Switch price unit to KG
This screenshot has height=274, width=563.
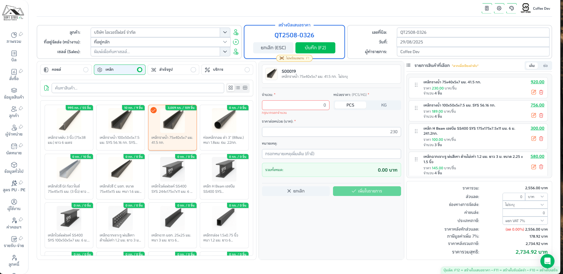tap(384, 105)
